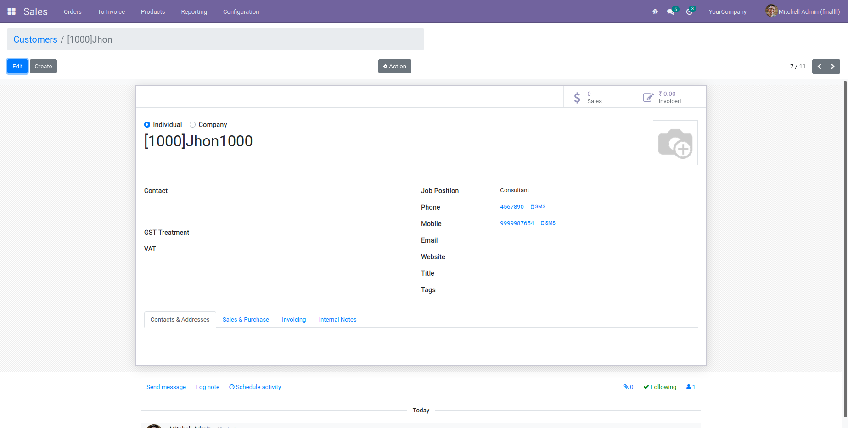The image size is (848, 428).
Task: Switch to Internal Notes tab
Action: pos(338,320)
